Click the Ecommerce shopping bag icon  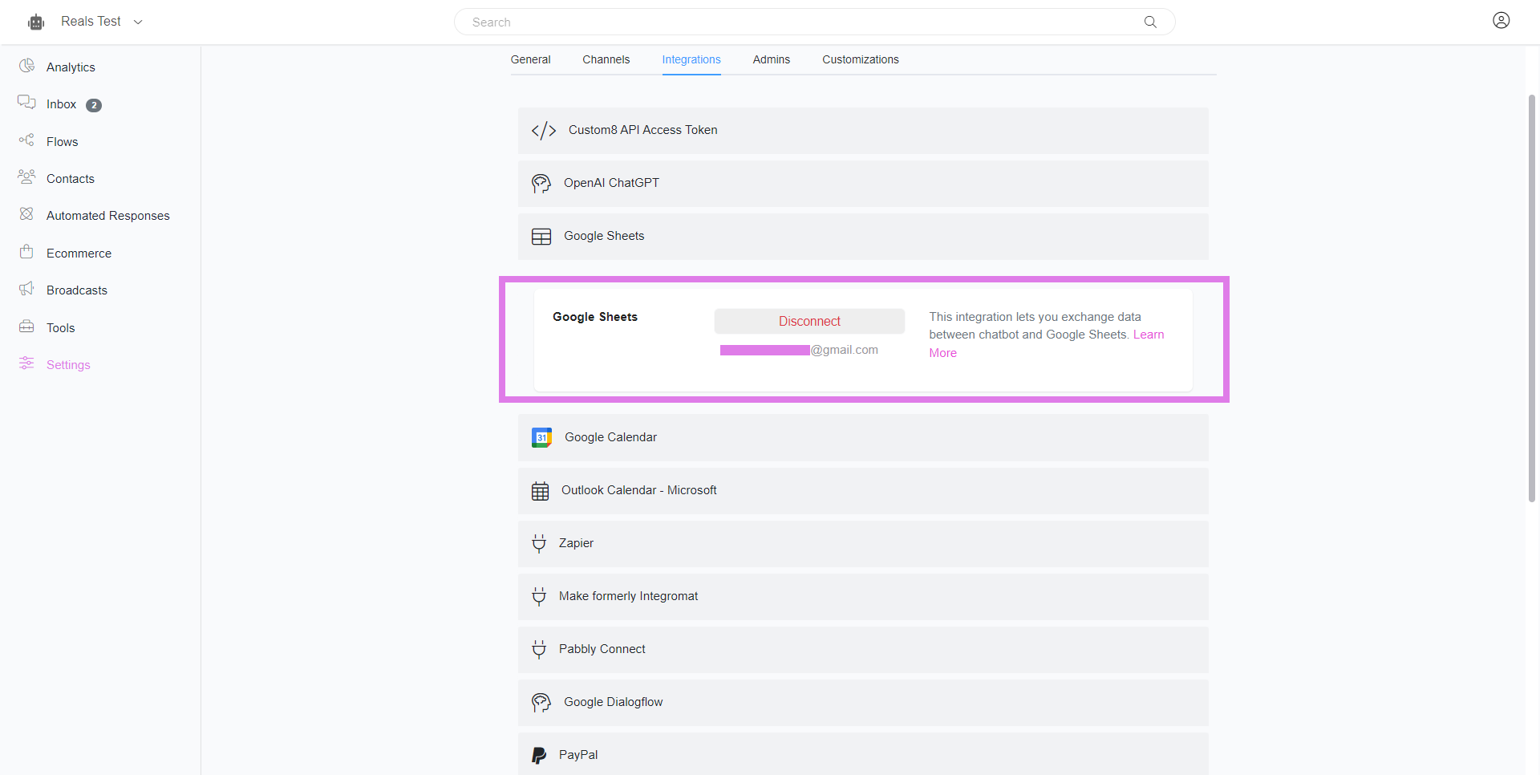coord(26,252)
